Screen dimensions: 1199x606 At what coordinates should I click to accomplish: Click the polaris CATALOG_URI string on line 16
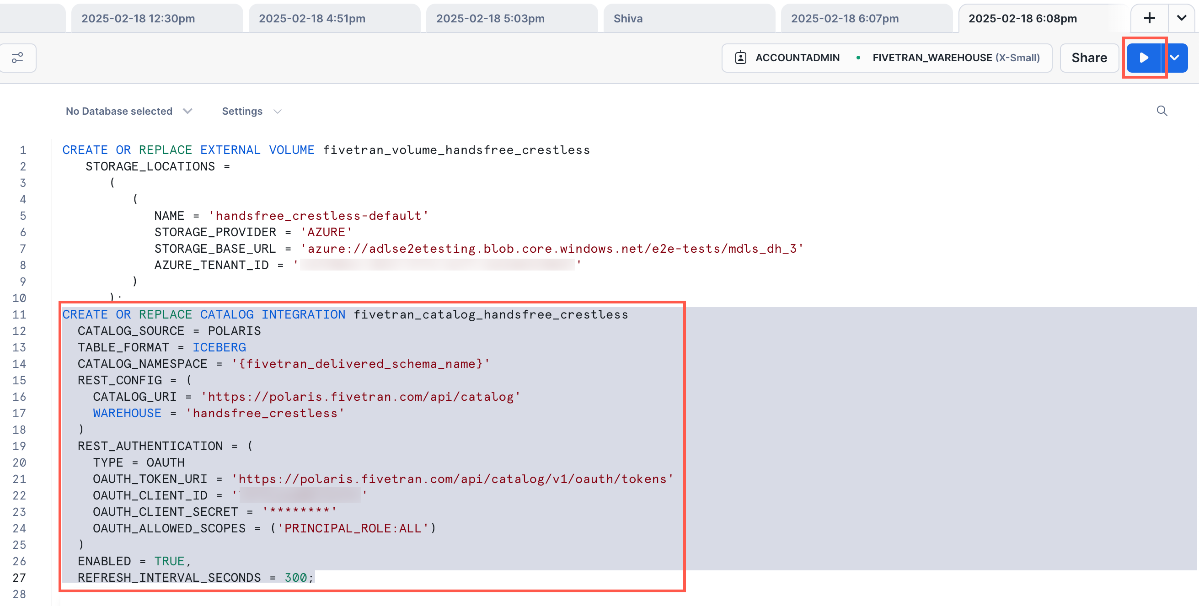point(361,397)
